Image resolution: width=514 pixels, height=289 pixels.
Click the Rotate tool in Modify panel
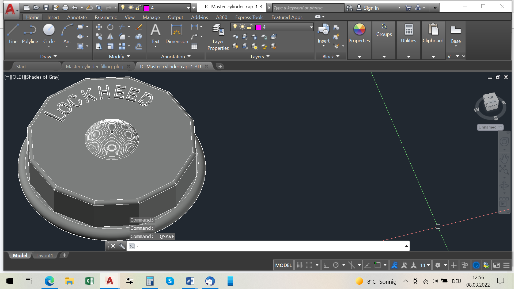(x=110, y=27)
